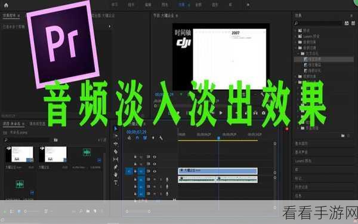Open workspace overflow chevron in top bar
This screenshot has height=224, width=358.
pos(248,5)
